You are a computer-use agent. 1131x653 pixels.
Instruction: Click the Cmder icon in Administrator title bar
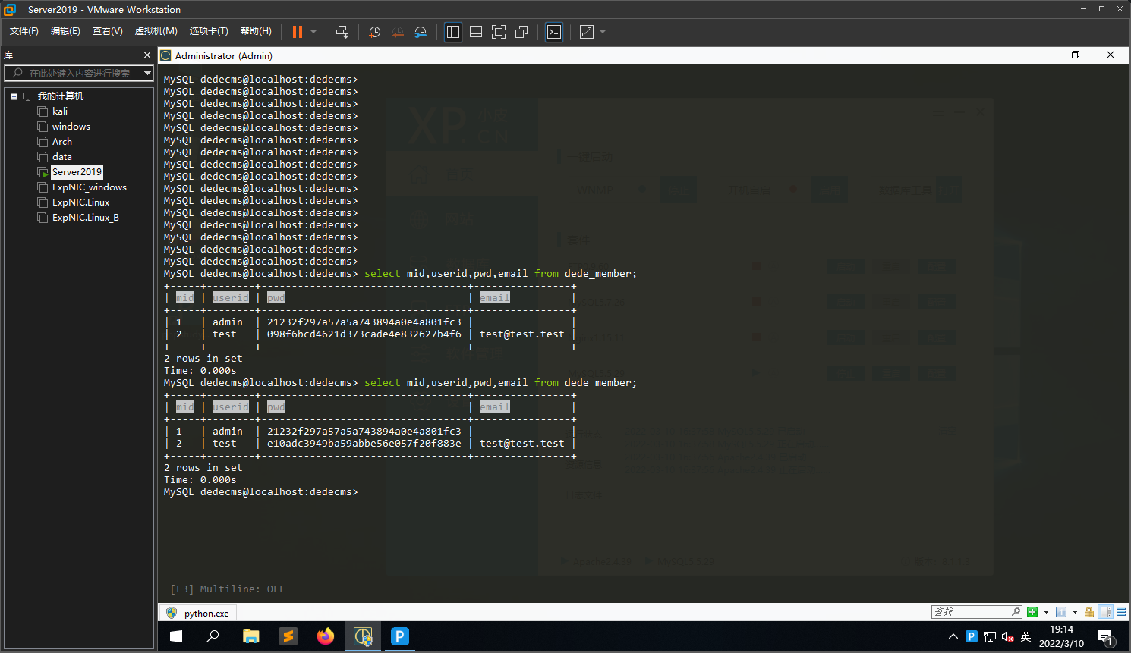165,55
